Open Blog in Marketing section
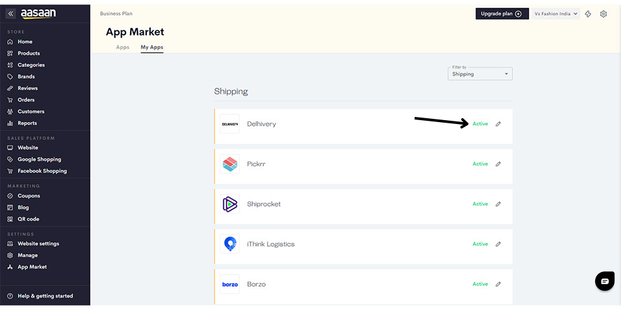 tap(23, 207)
